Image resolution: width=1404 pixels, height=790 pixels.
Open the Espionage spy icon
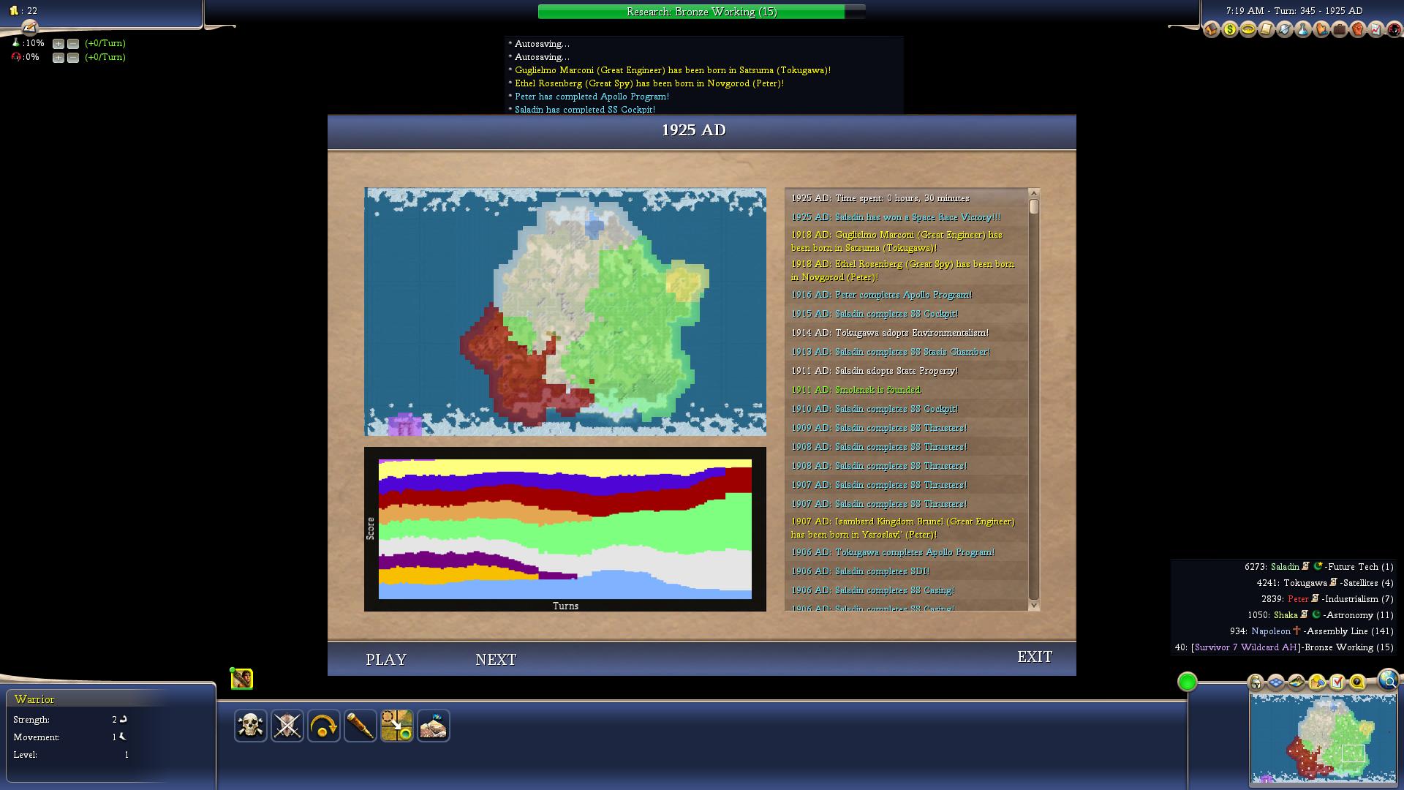click(x=1394, y=29)
